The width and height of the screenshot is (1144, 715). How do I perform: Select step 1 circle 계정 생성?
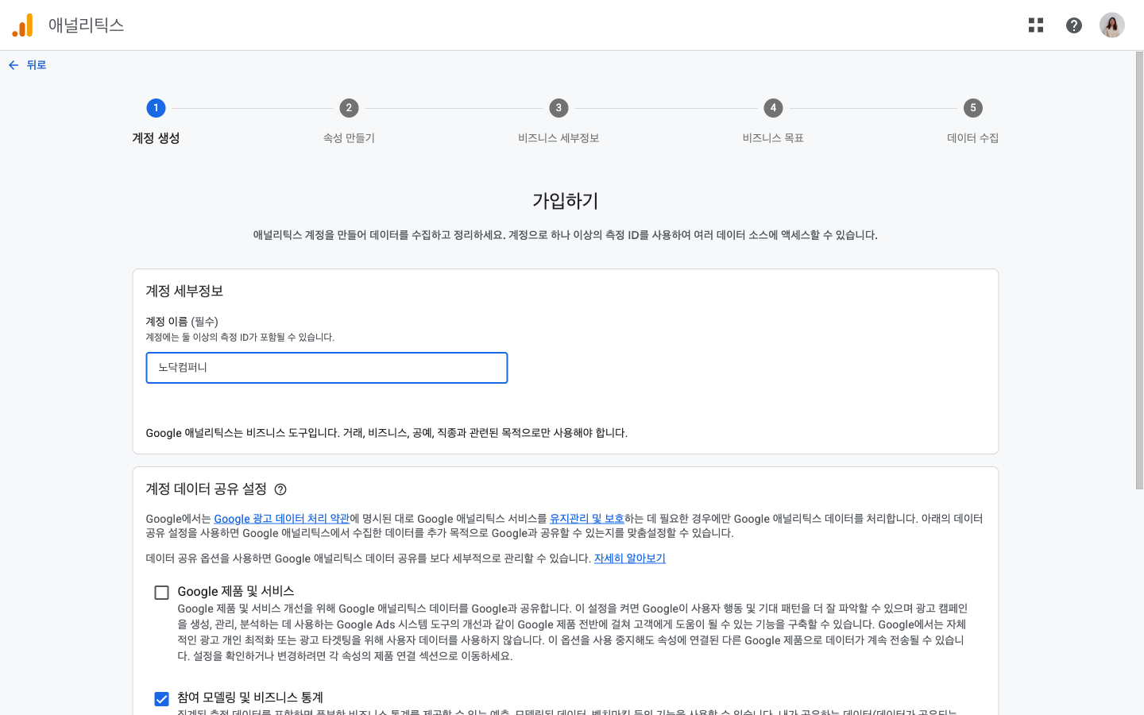(x=156, y=108)
